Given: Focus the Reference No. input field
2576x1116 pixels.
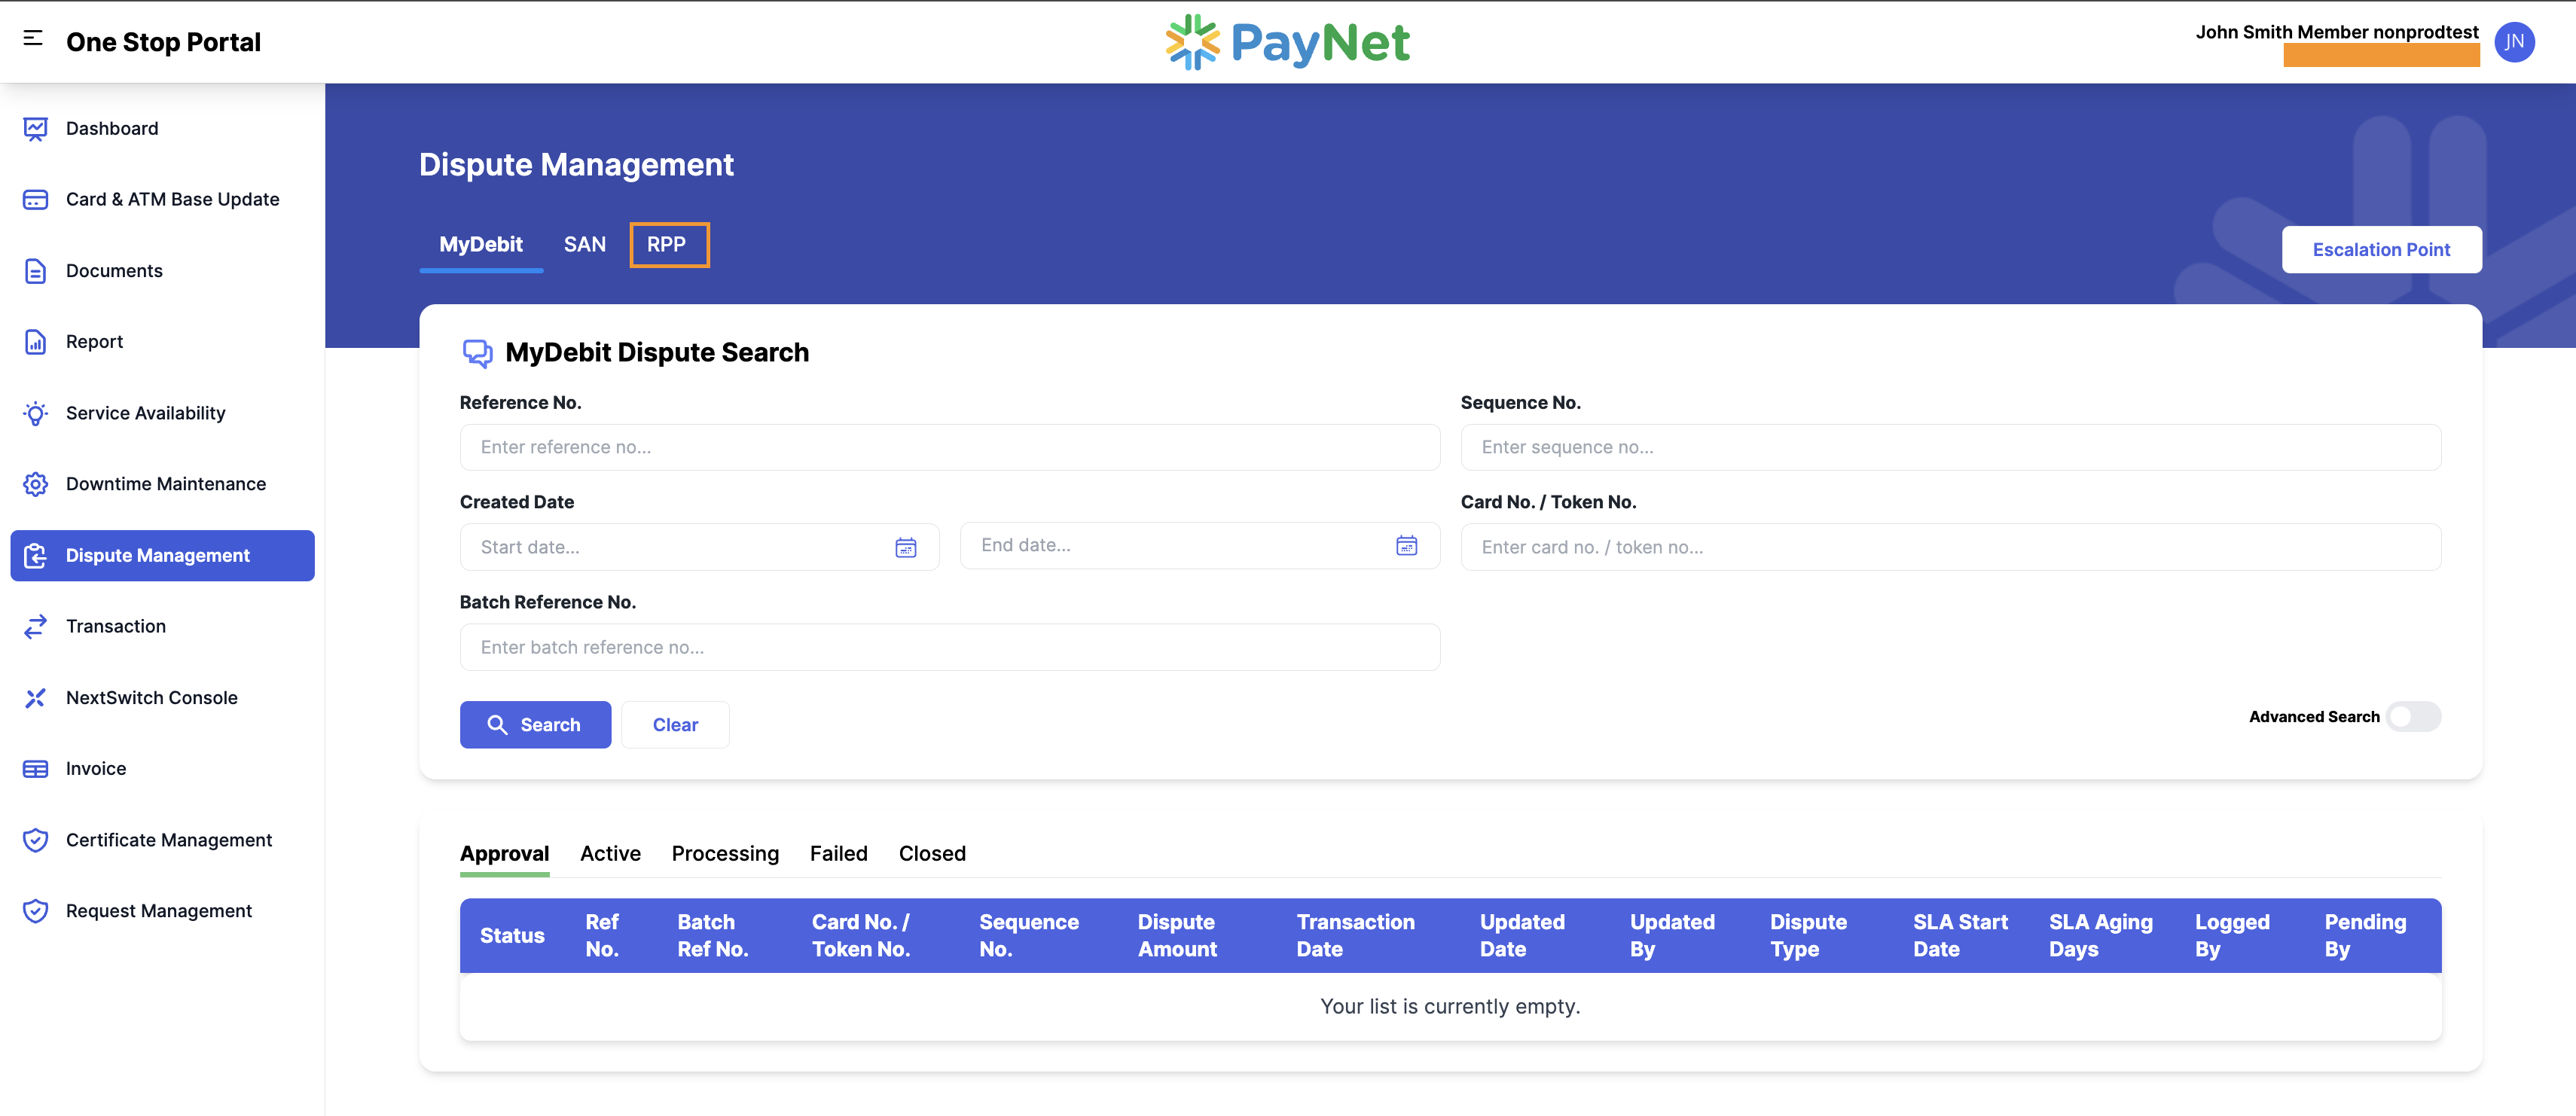Looking at the screenshot, I should coord(950,447).
